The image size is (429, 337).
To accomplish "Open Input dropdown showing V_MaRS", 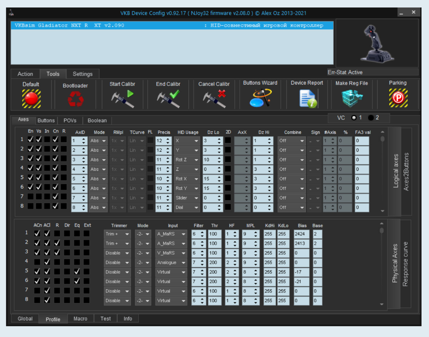I will click(x=171, y=253).
